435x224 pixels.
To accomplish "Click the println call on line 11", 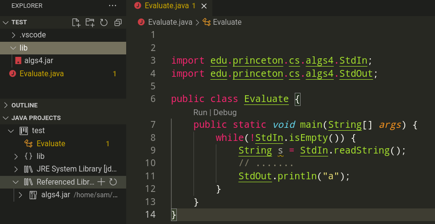I will pos(297,176).
